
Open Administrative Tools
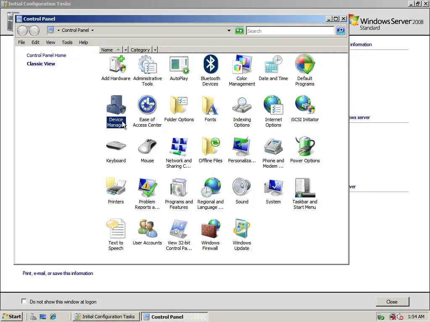[x=147, y=70]
